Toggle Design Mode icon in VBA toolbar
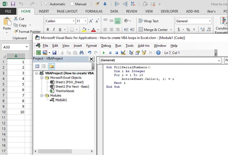Viewport: 228px width, 155px height. (123, 53)
